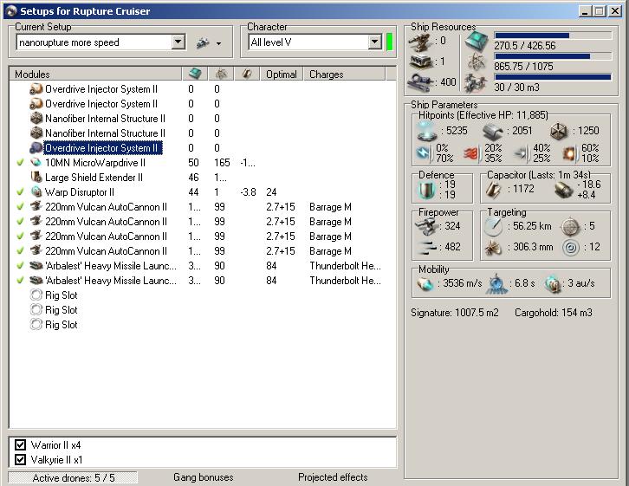Viewport: 629px width, 486px height.
Task: Click the Cargohold: 154 m3 text
Action: [x=553, y=313]
